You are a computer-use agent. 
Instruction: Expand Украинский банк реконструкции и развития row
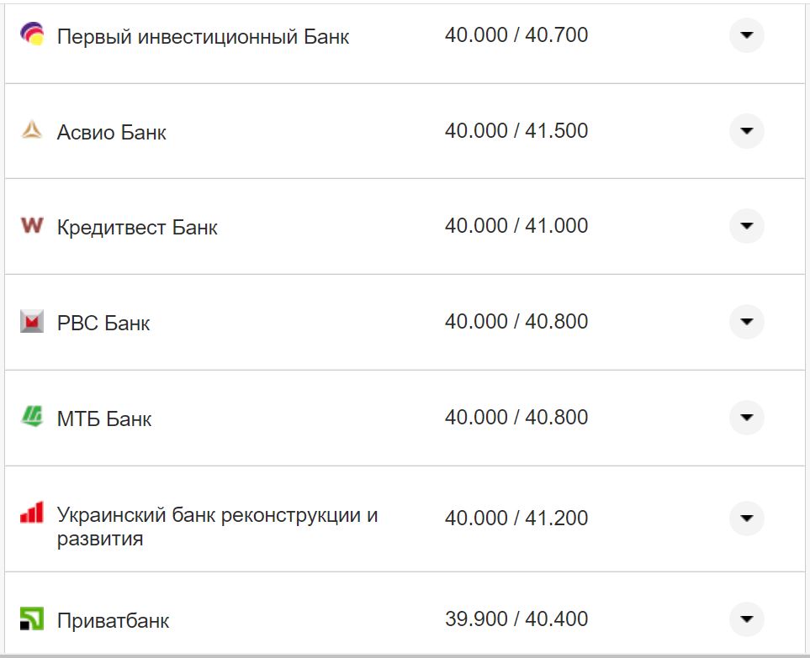click(746, 518)
